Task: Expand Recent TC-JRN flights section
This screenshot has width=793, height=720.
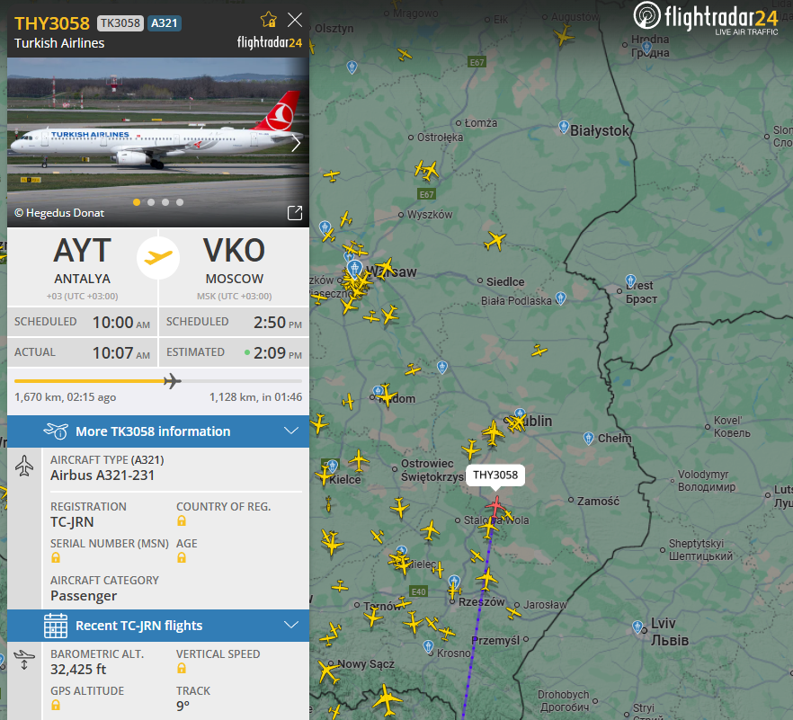Action: pyautogui.click(x=158, y=626)
